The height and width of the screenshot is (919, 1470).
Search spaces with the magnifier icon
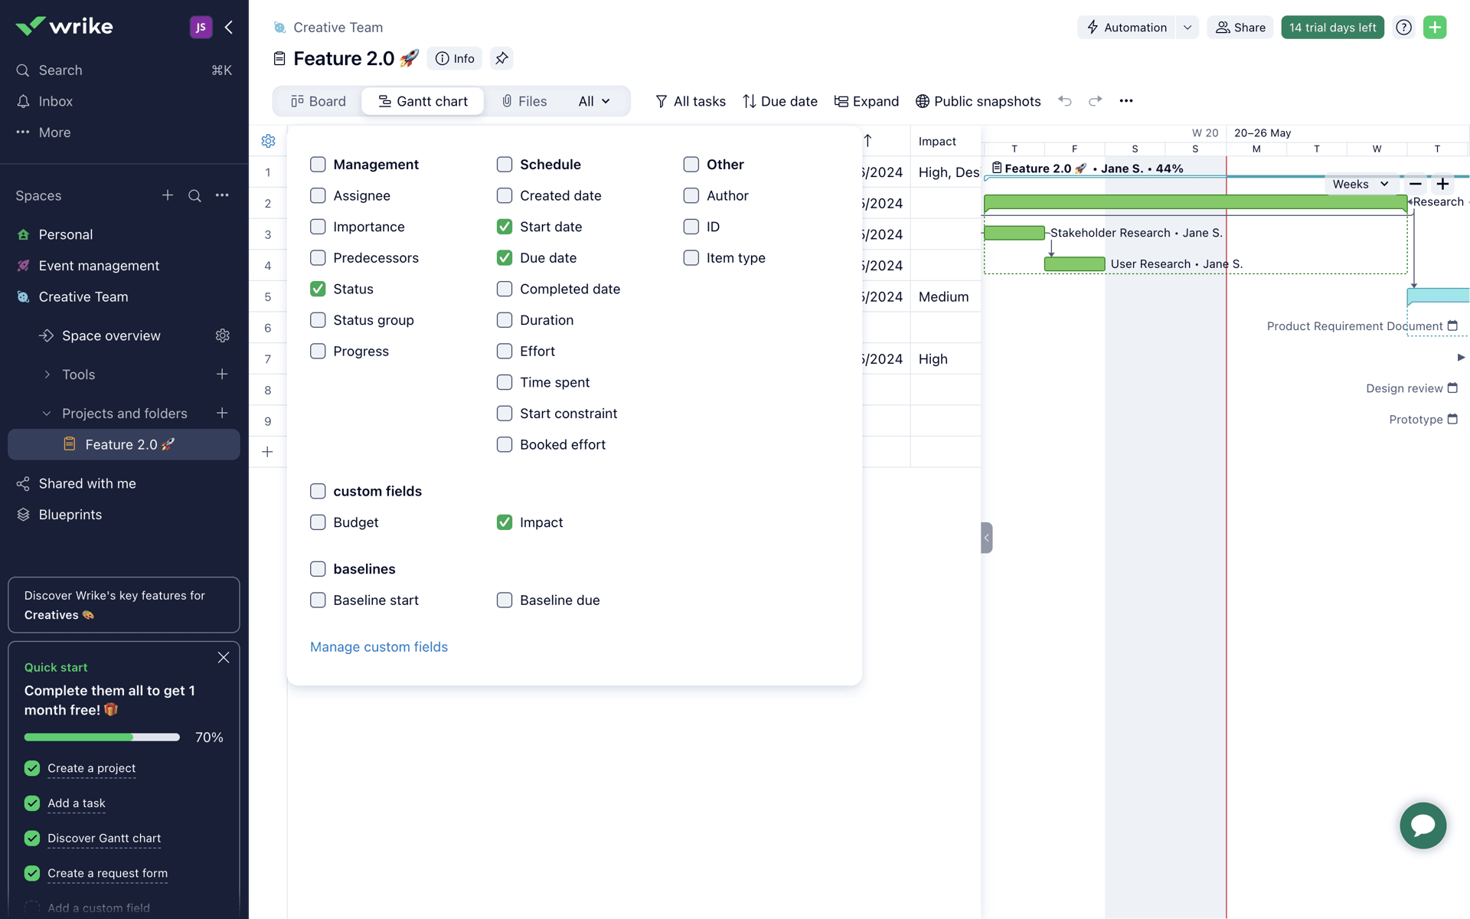pos(194,195)
